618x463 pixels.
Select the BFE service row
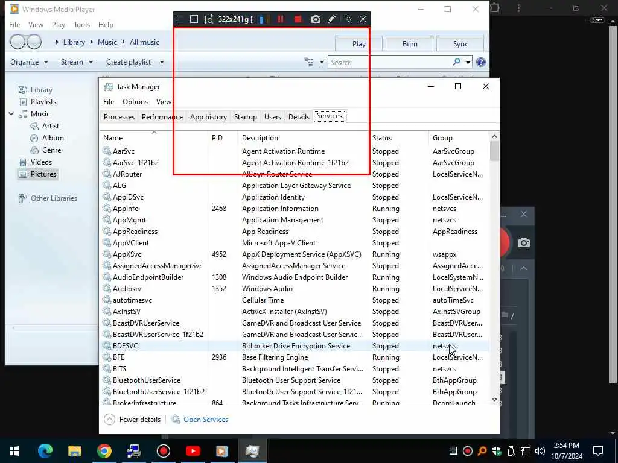point(295,357)
